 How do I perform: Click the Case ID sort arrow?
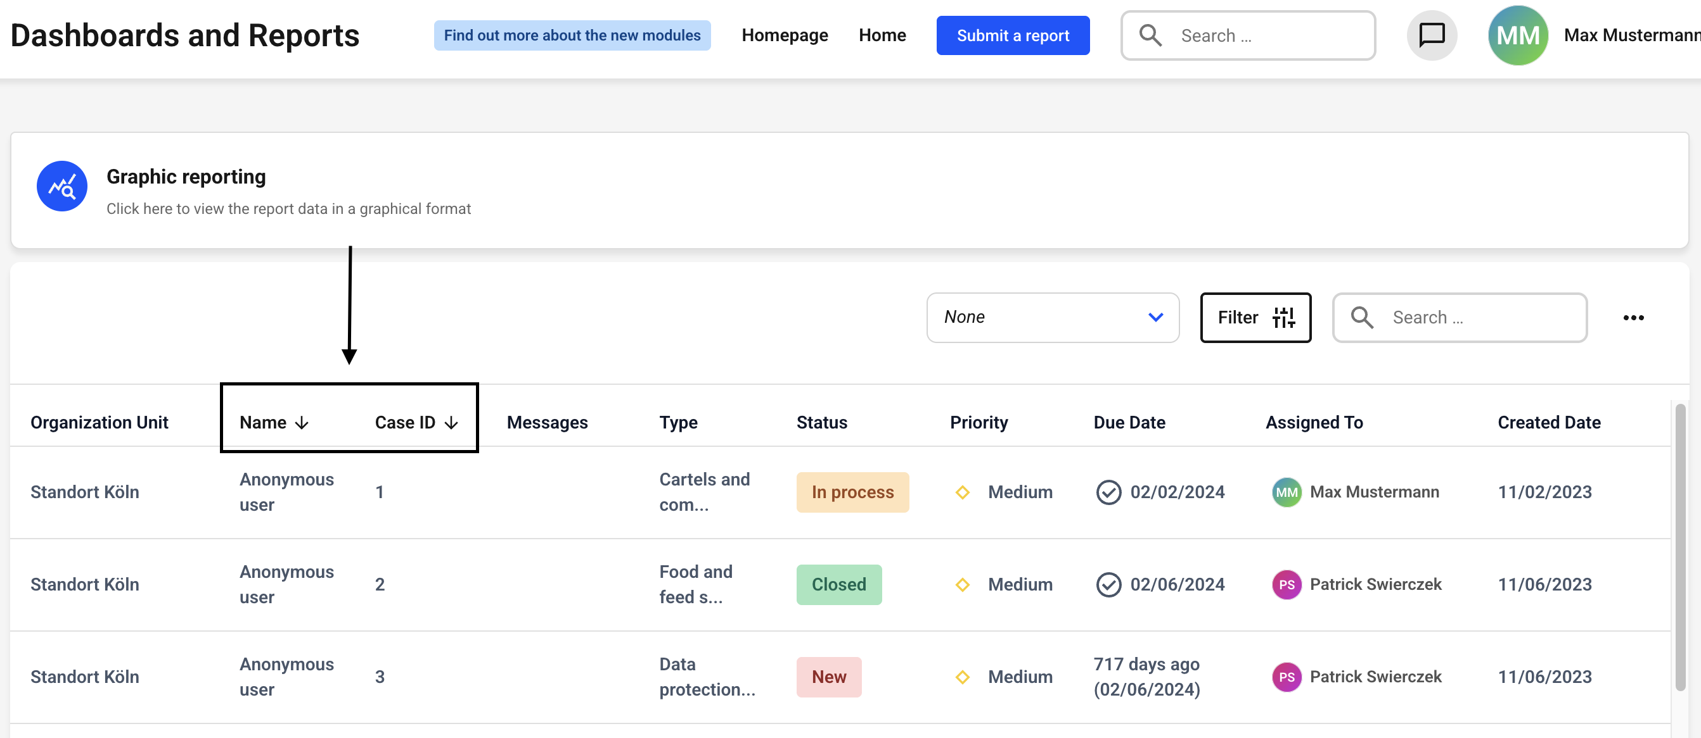click(452, 423)
